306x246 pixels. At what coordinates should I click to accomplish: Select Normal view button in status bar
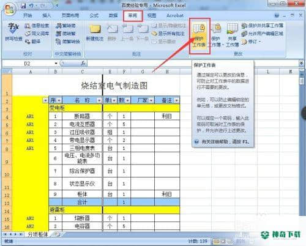pyautogui.click(x=216, y=241)
